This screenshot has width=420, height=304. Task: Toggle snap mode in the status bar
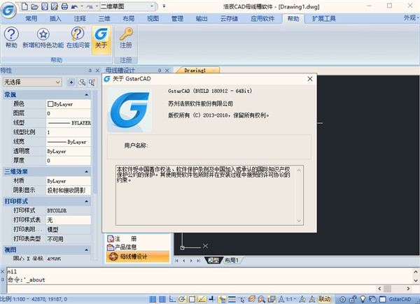click(153, 299)
